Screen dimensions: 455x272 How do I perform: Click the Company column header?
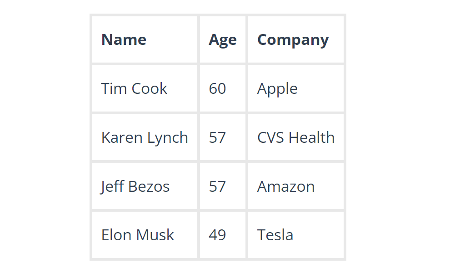[x=293, y=40]
